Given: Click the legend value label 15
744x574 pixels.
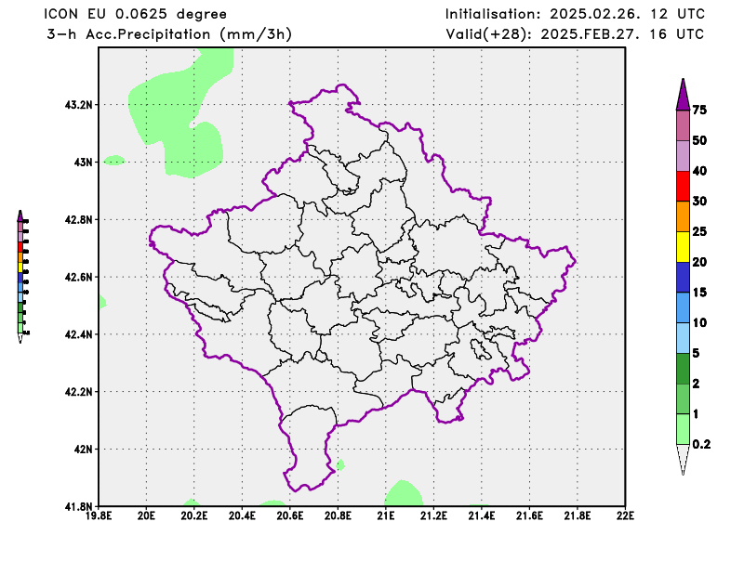Looking at the screenshot, I should click(x=699, y=293).
